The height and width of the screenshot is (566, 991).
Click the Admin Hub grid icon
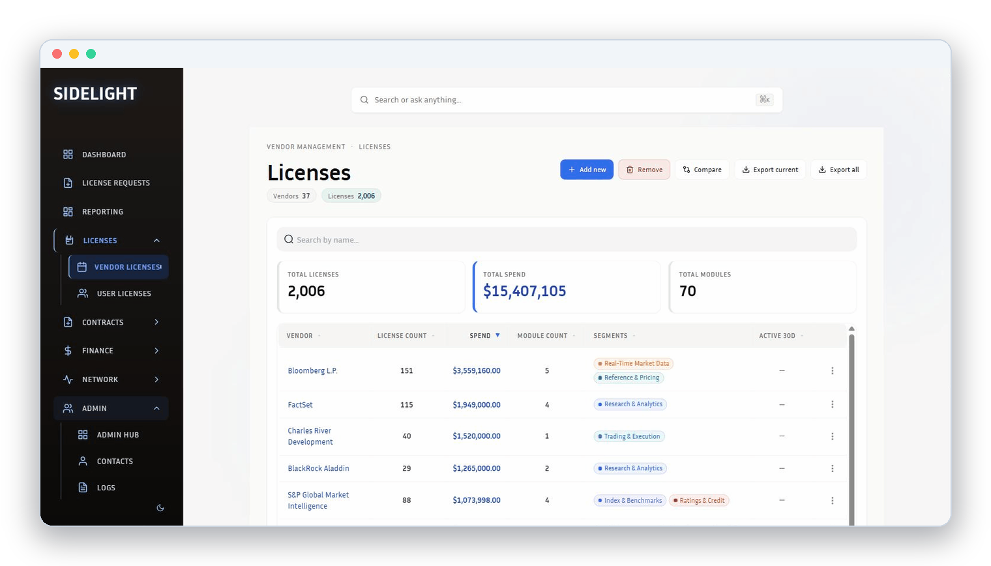tap(83, 435)
